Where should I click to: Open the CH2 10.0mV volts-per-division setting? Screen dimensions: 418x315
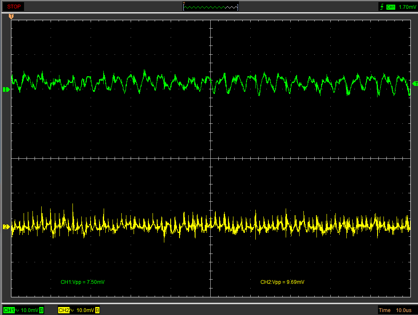[86, 310]
